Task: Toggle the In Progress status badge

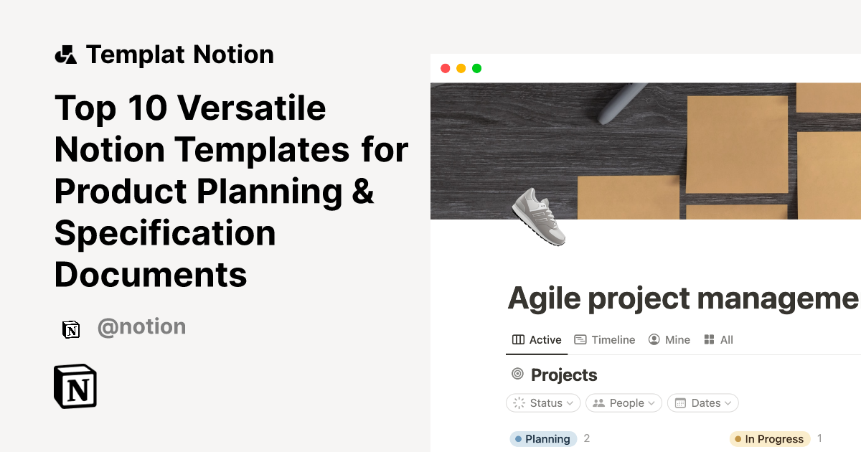Action: tap(770, 438)
